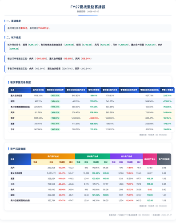Click the green "106.29" score for 湄潭
Image resolution: width=176 pixels, height=223 pixels.
pyautogui.click(x=150, y=178)
